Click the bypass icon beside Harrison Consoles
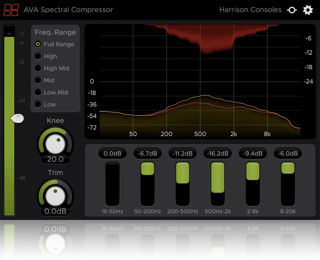 [x=292, y=10]
